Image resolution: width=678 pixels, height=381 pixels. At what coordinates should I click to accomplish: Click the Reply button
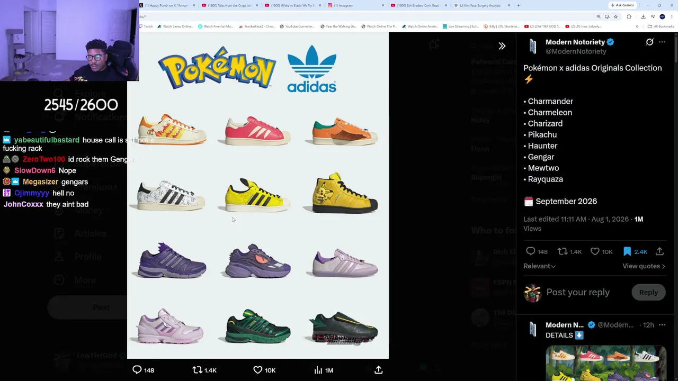pos(648,292)
